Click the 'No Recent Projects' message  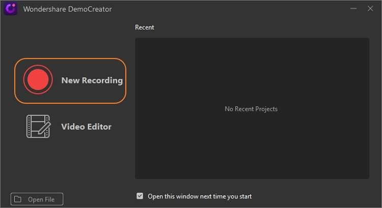(x=251, y=109)
